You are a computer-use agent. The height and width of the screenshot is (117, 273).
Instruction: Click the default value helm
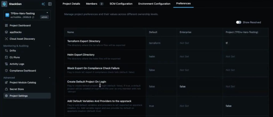pyautogui.click(x=152, y=57)
